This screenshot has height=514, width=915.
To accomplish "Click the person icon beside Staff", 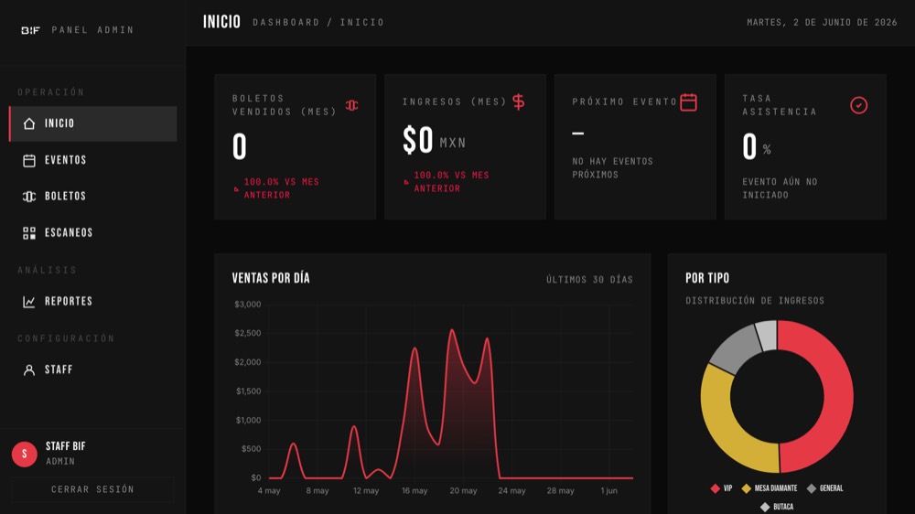I will click(x=29, y=369).
